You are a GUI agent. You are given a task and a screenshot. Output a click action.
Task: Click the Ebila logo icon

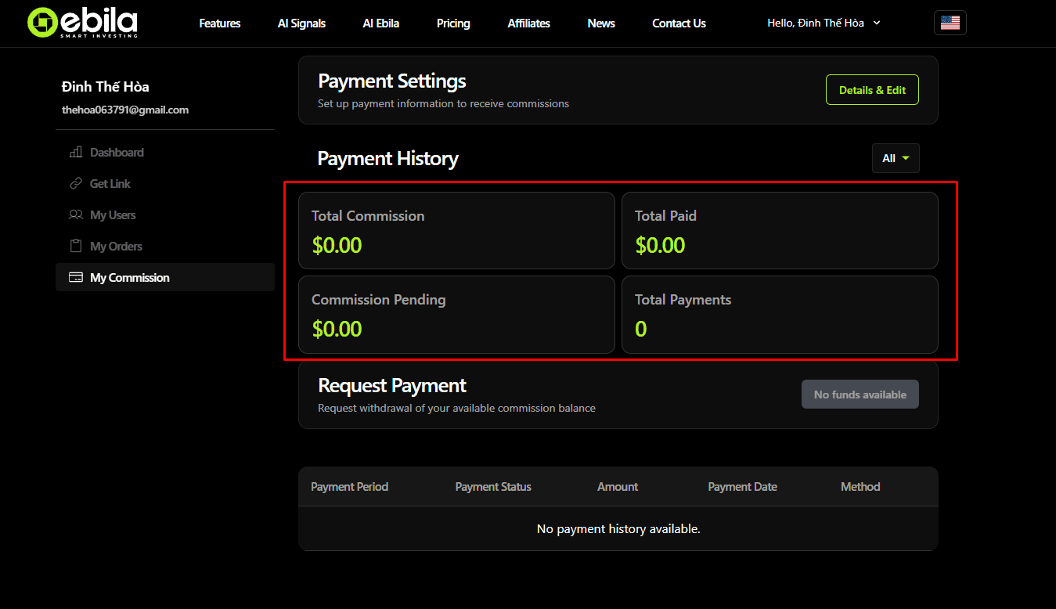coord(42,23)
